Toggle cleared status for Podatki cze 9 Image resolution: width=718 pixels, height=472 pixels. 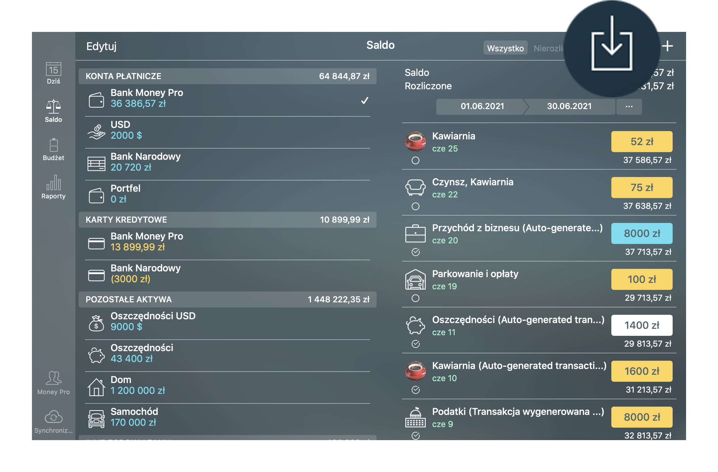click(416, 436)
